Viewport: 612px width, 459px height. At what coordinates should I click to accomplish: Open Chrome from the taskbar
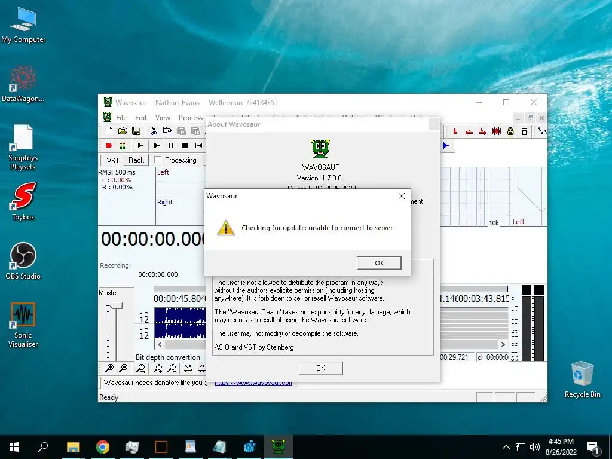point(103,447)
